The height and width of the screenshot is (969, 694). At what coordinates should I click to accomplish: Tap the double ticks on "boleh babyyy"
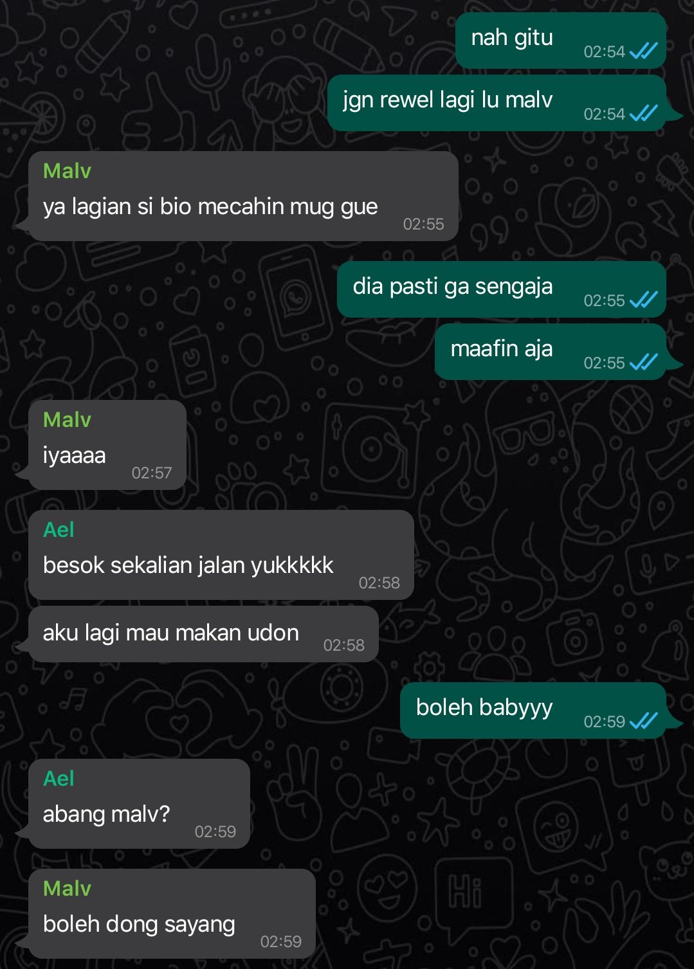click(643, 721)
